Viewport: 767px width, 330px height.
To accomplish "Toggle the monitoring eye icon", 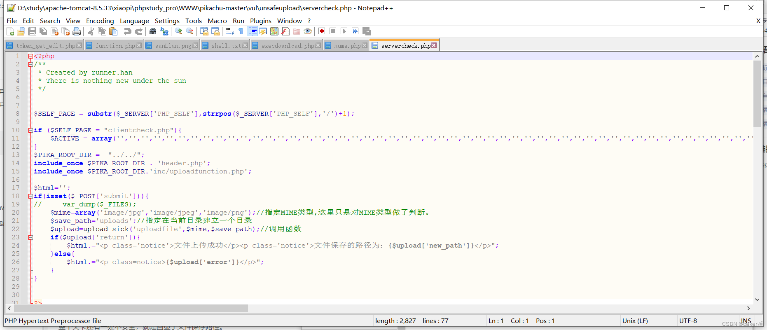I will coord(307,31).
